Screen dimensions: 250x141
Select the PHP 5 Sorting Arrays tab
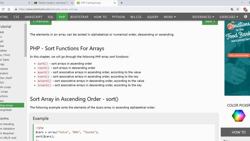point(96,3)
